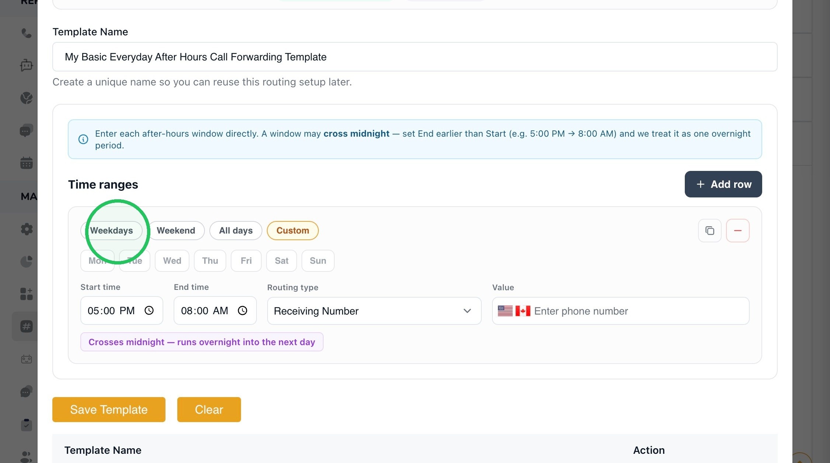Screen dimensions: 830x463
Task: Click the Action column header
Action: pos(649,450)
